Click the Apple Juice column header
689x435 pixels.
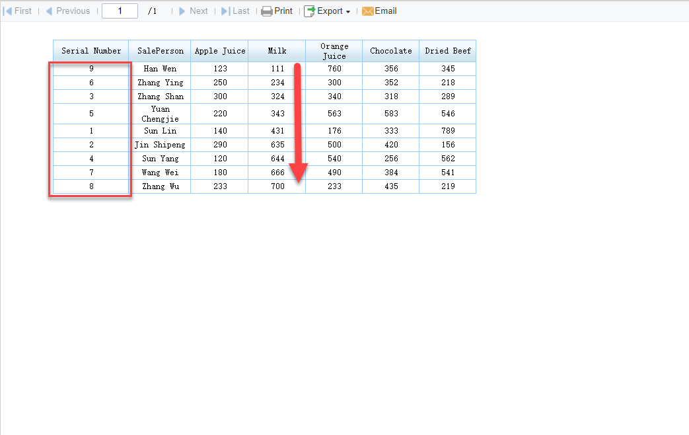[x=219, y=50]
